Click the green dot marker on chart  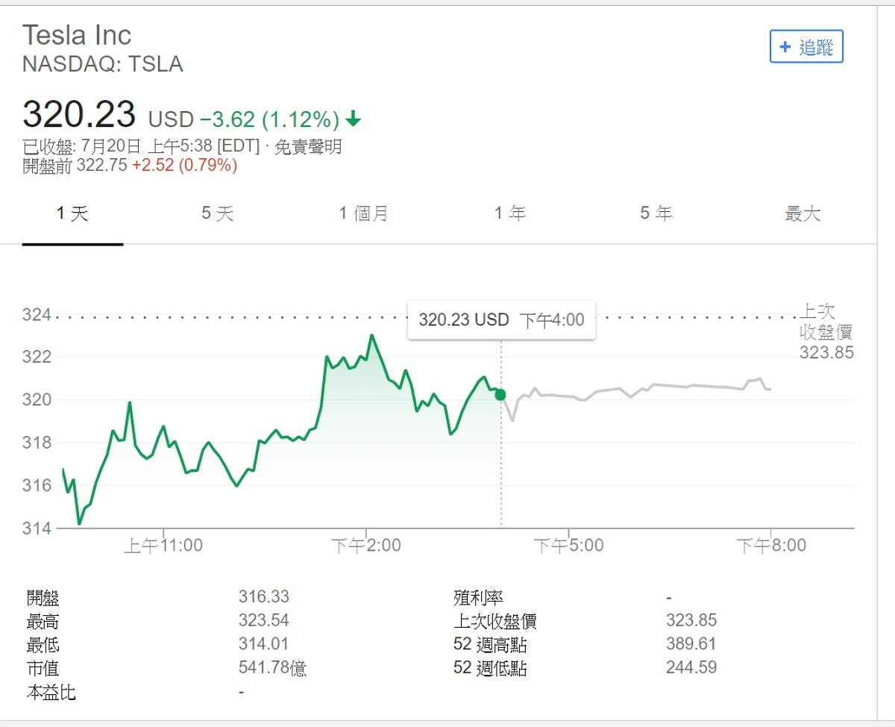(500, 394)
